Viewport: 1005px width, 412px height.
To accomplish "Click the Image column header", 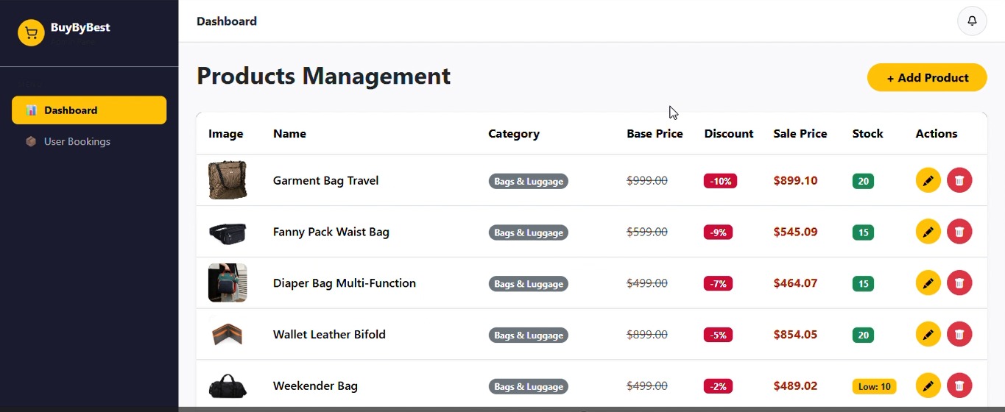I will pos(225,134).
